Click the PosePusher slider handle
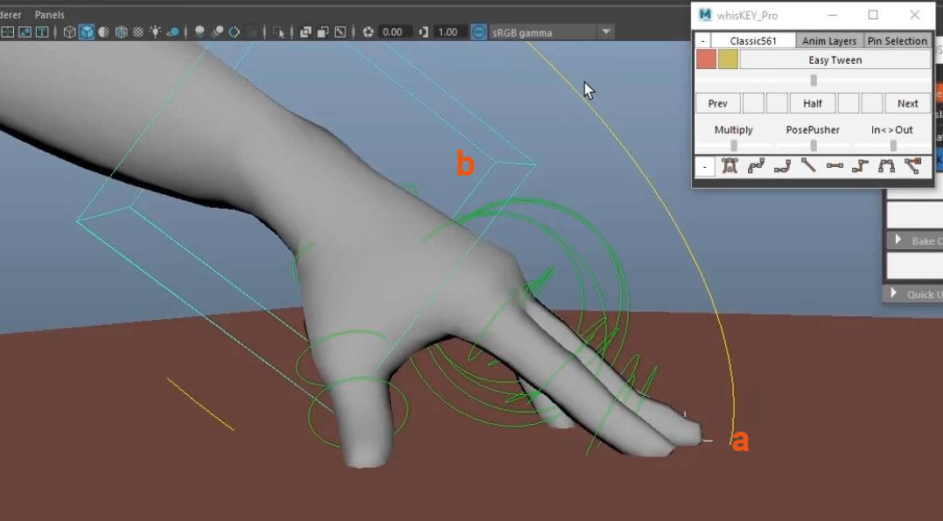This screenshot has height=521, width=943. click(814, 145)
